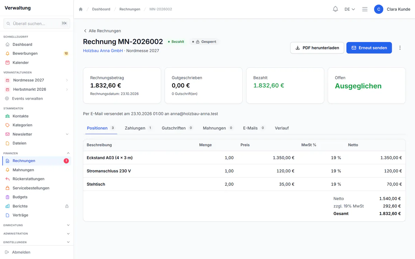Image resolution: width=415 pixels, height=259 pixels.
Task: Click the Rückerstattungen sidebar icon
Action: pyautogui.click(x=8, y=179)
